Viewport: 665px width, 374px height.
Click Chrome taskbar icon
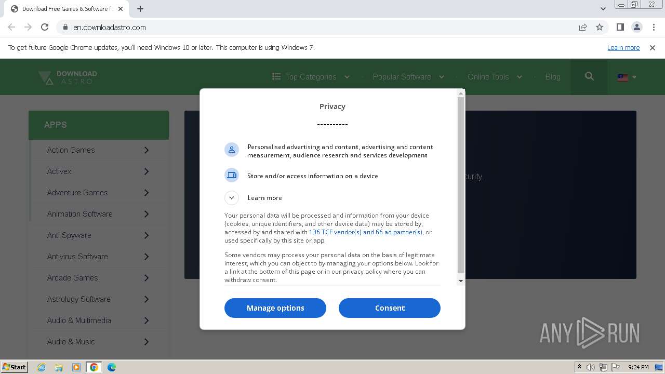(94, 367)
